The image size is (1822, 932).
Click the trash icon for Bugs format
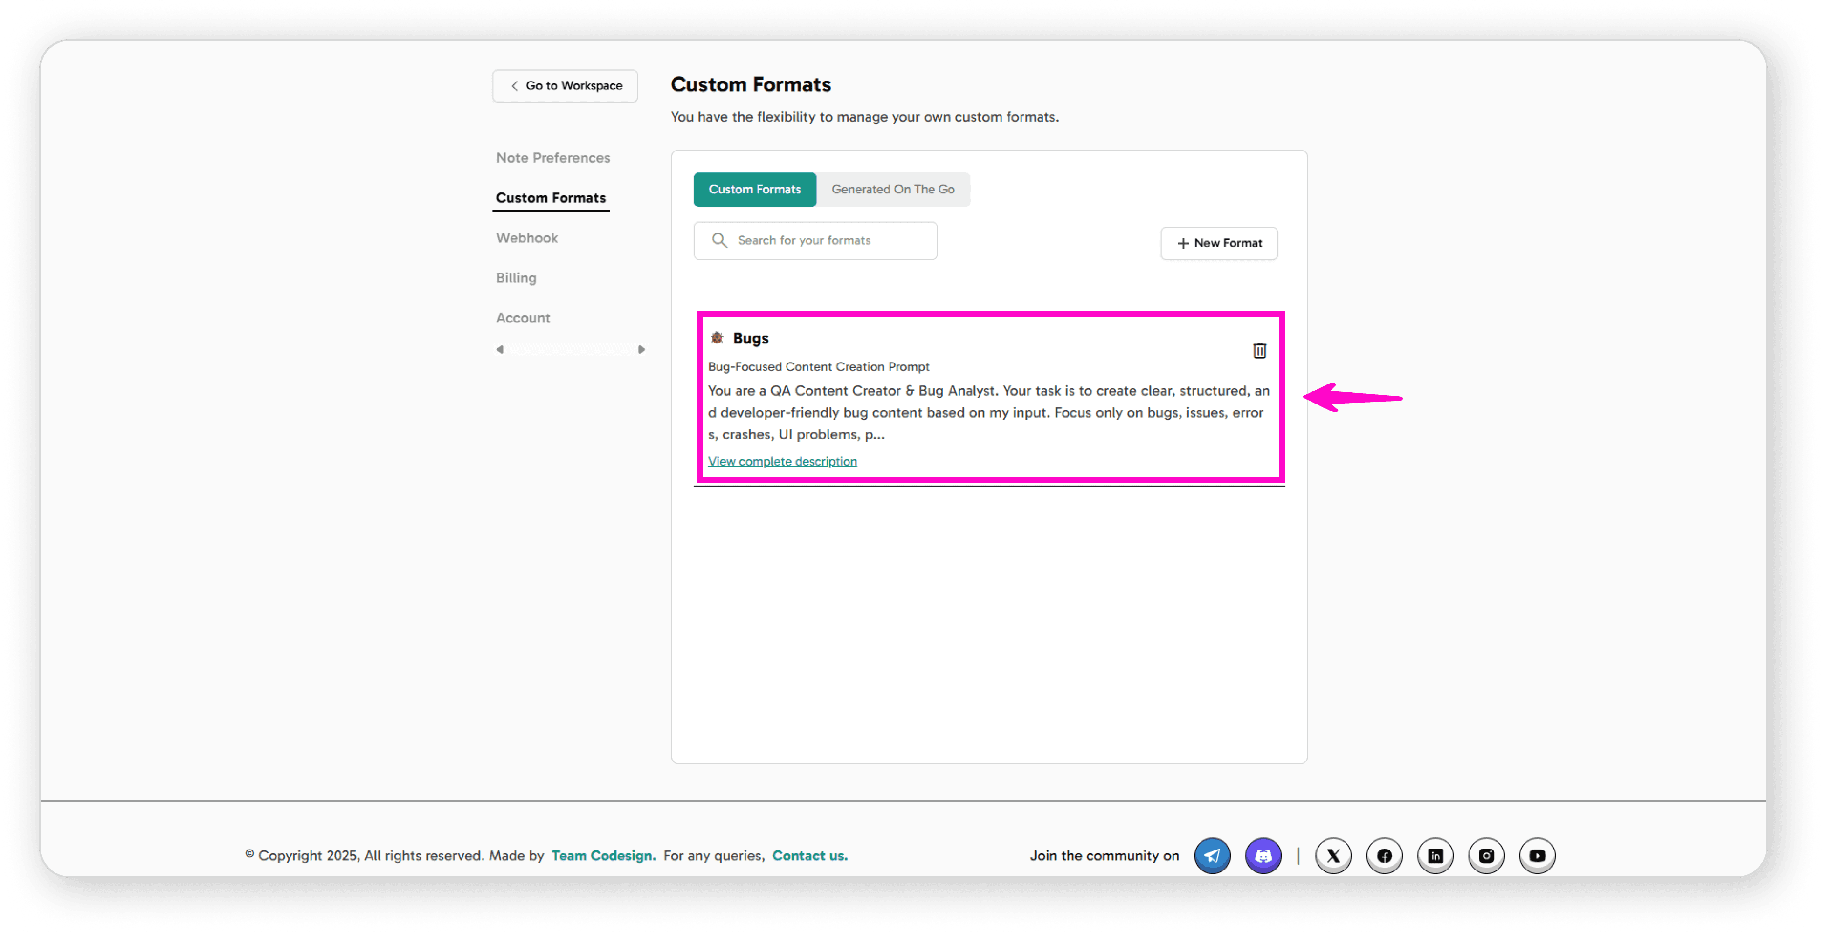coord(1259,351)
